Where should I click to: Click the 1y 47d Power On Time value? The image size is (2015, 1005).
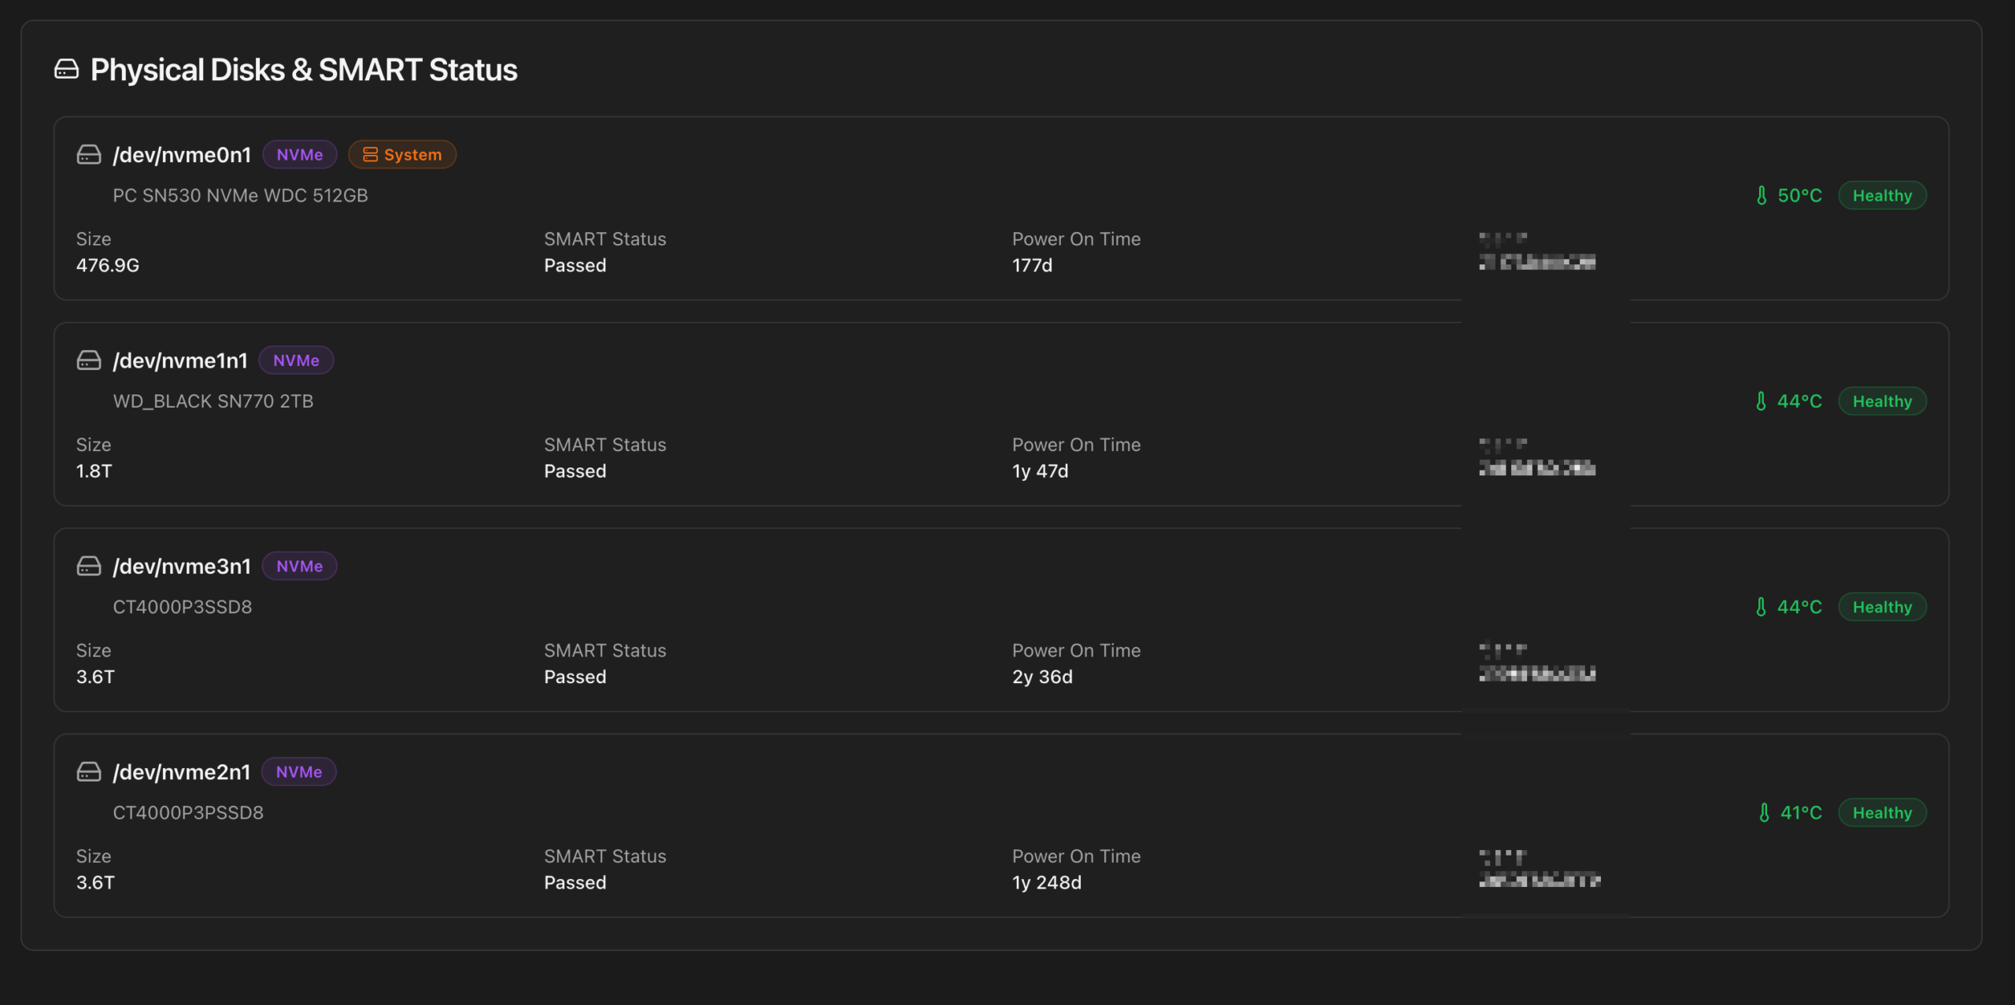(1040, 471)
